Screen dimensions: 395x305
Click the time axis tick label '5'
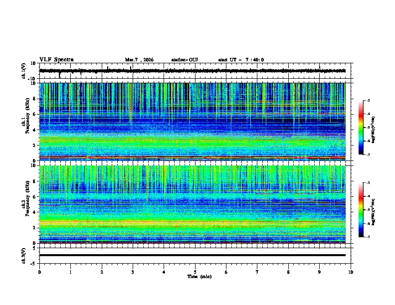point(195,272)
